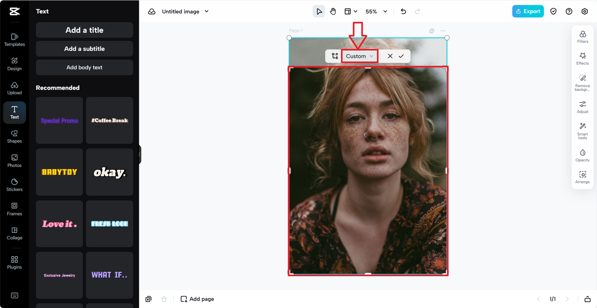
Task: Select the Text sidebar tab
Action: pyautogui.click(x=14, y=112)
